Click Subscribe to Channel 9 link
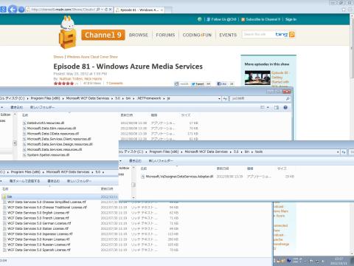Viewport: 354px width, 266px height. [x=263, y=19]
